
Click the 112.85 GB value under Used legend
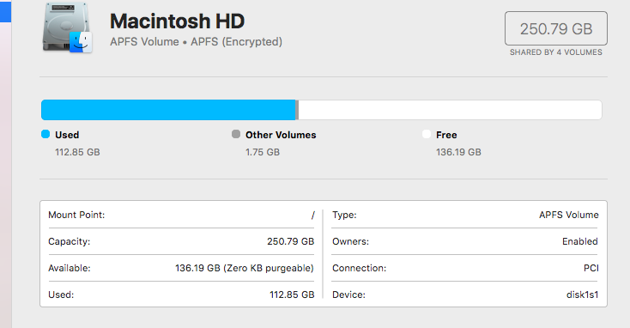pos(77,152)
